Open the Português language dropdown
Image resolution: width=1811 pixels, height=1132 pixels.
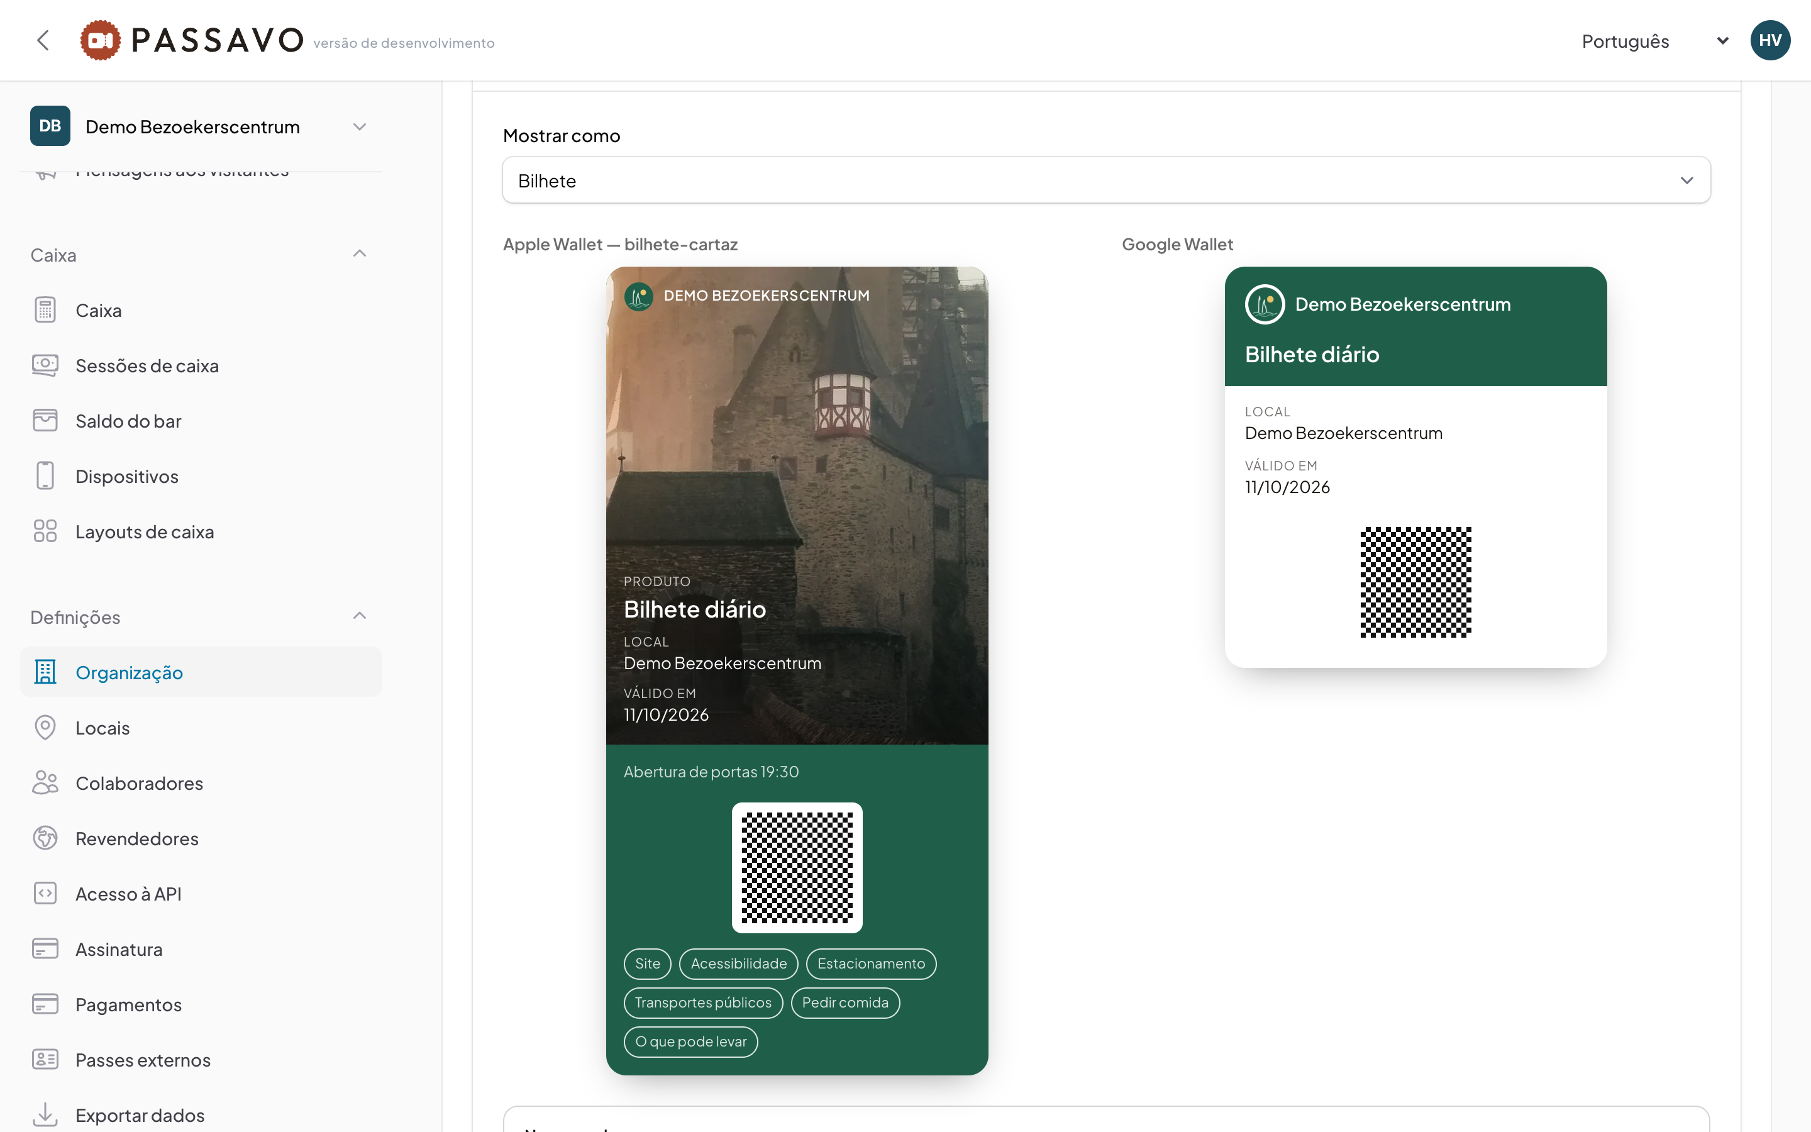pos(1654,41)
